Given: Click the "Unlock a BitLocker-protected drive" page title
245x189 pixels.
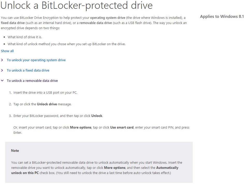Looking at the screenshot, I should (77, 5).
